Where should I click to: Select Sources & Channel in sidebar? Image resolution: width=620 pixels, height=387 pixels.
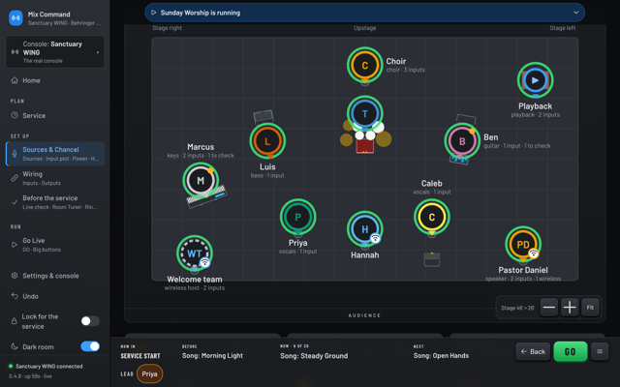55,154
